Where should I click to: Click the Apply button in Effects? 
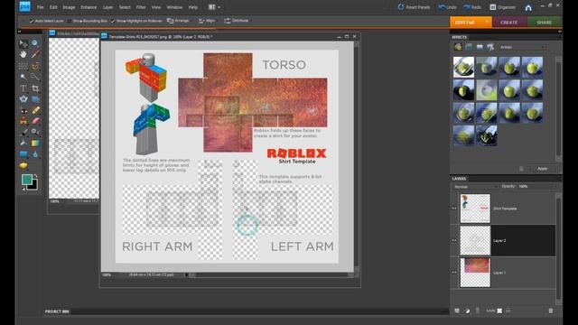tap(542, 169)
